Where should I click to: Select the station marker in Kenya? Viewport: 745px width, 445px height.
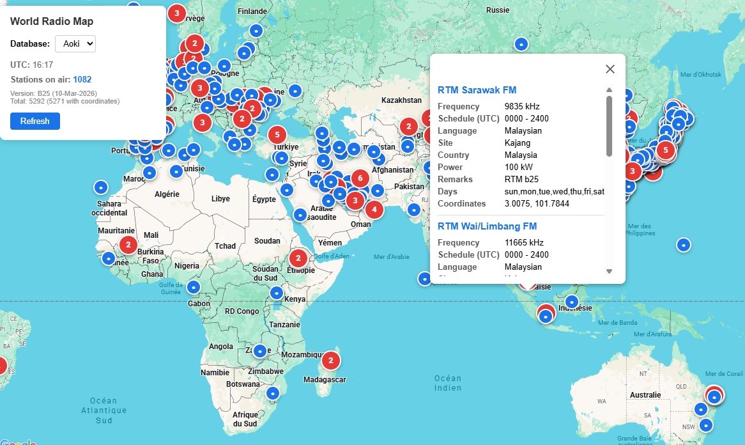click(x=277, y=293)
